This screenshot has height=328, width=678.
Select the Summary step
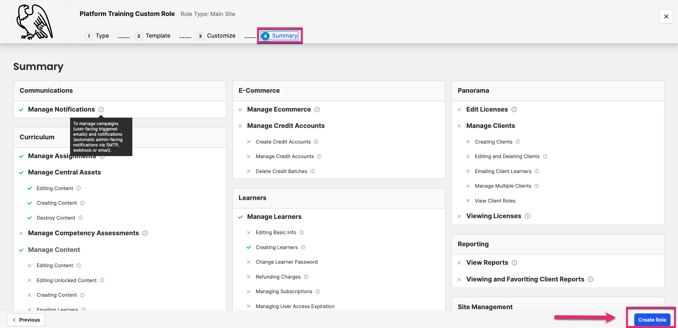pyautogui.click(x=280, y=36)
